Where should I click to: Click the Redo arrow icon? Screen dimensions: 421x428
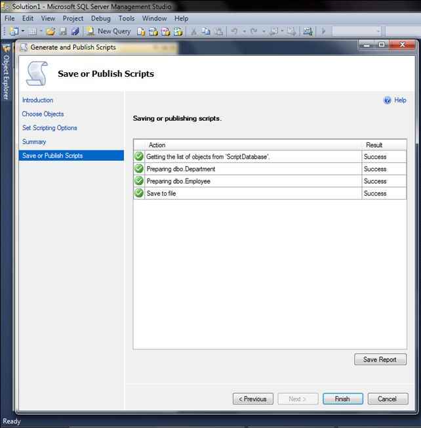click(254, 32)
